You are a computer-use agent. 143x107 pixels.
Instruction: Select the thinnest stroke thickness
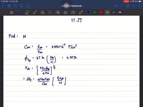click(x=114, y=12)
